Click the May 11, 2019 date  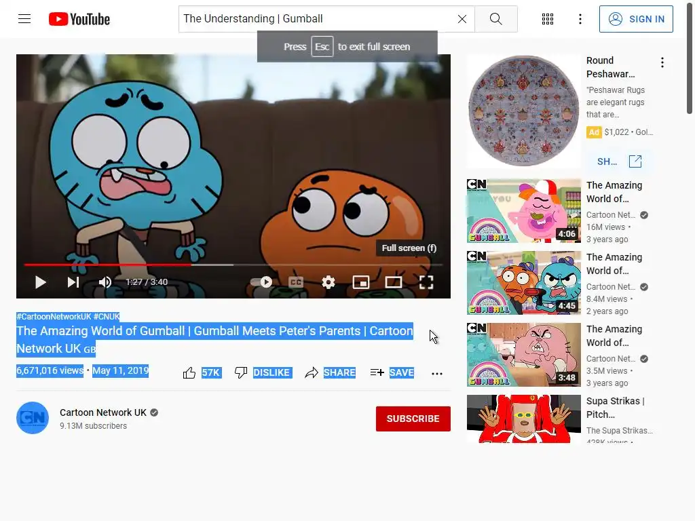pyautogui.click(x=121, y=370)
